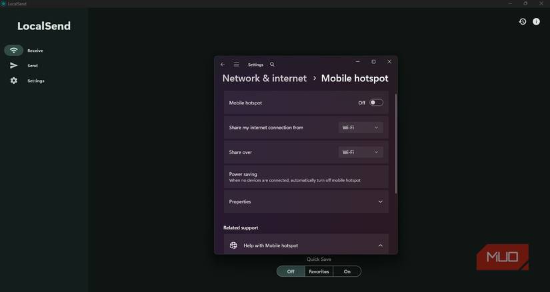This screenshot has width=550, height=292.
Task: Click LocalSend app icon in title bar
Action: click(x=3, y=3)
